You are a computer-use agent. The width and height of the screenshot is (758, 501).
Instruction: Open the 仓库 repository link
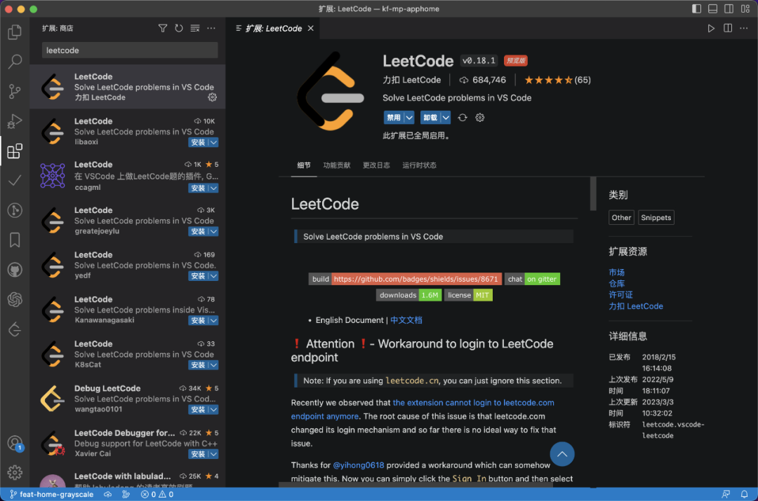pyautogui.click(x=616, y=284)
